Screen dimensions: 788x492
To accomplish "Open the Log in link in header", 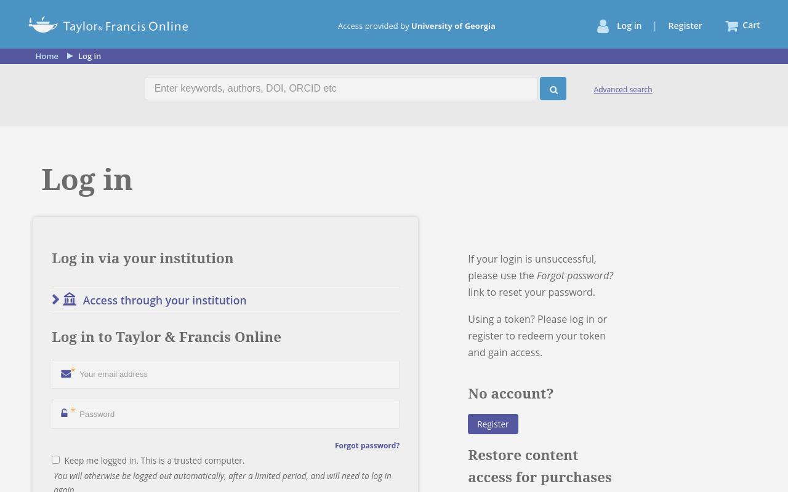I will (629, 26).
